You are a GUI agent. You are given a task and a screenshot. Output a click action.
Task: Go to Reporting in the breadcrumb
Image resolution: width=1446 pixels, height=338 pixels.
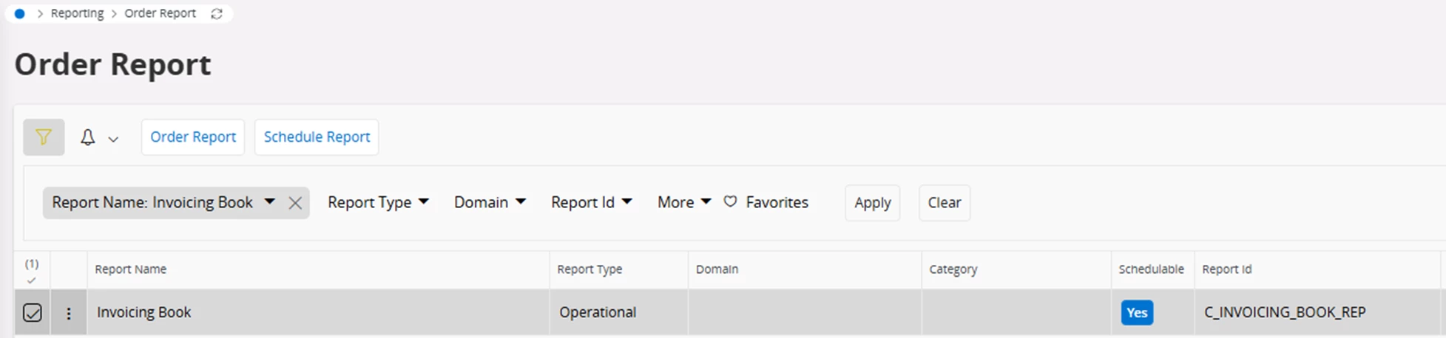click(77, 13)
